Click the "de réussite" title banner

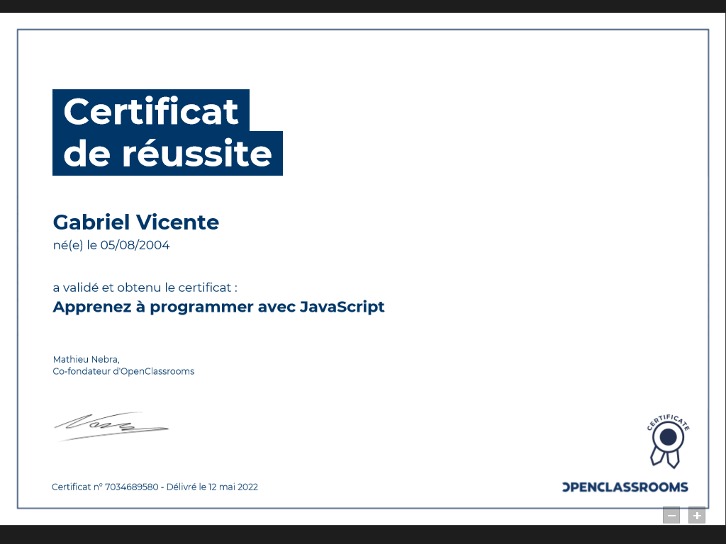[167, 154]
